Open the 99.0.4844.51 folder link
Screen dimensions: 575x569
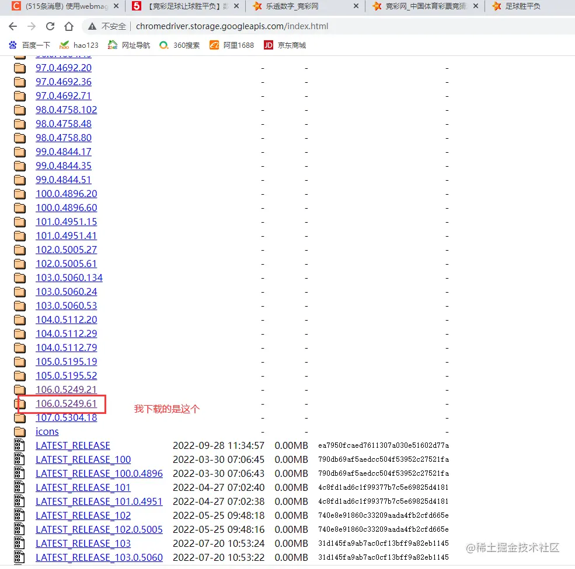click(64, 180)
